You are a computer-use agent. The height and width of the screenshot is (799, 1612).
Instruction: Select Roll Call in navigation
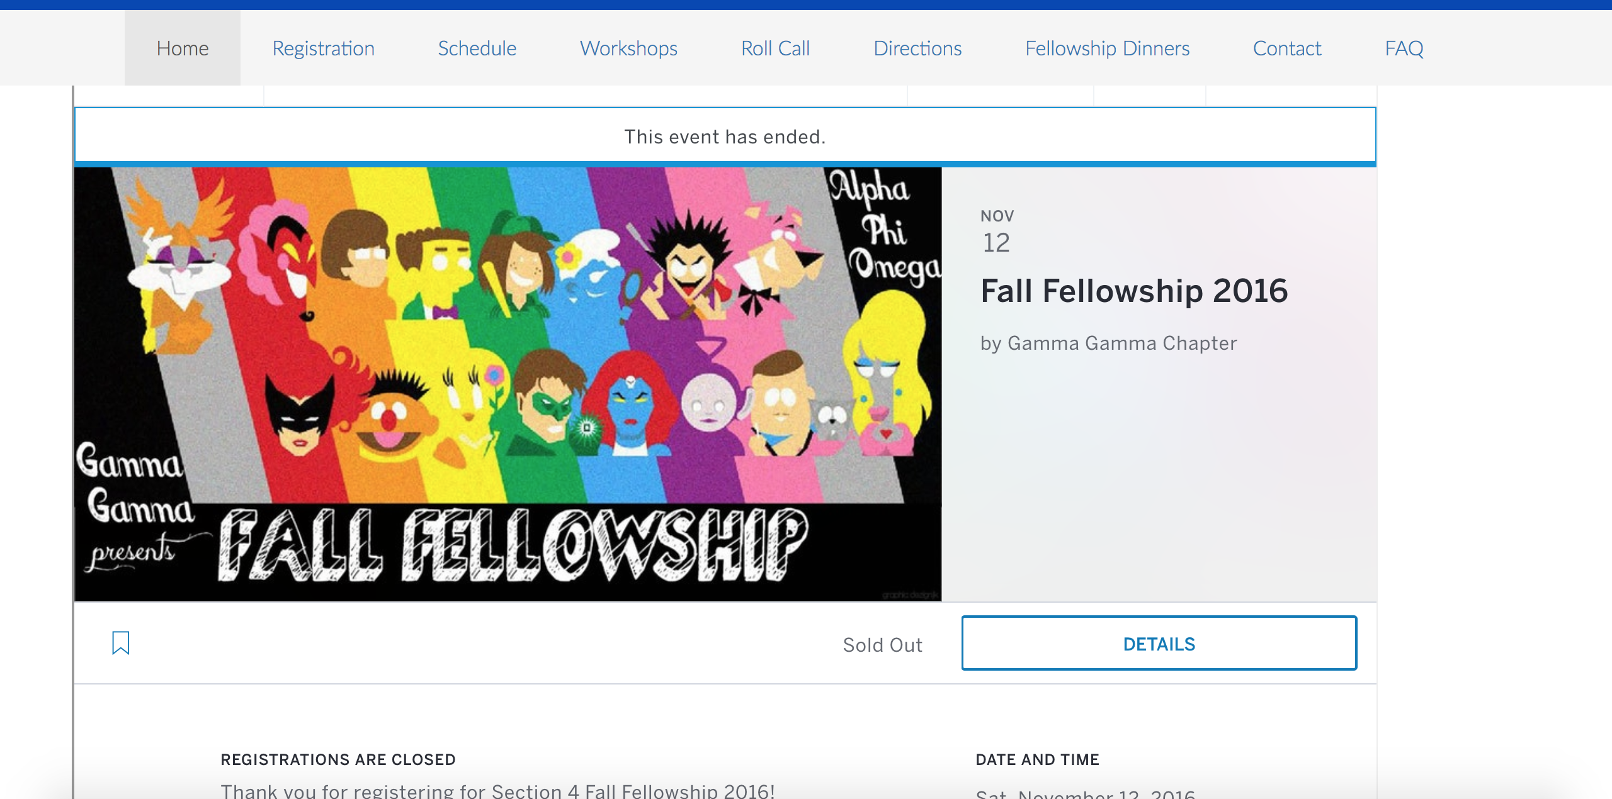pos(775,48)
